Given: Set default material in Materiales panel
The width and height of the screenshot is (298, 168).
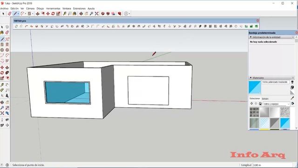Looking at the screenshot, I should pos(292,92).
